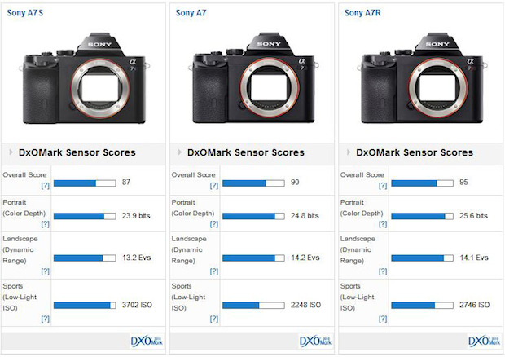Collapse Sony A7R DxOMark Sensor Scores section
The image size is (505, 357).
(348, 152)
